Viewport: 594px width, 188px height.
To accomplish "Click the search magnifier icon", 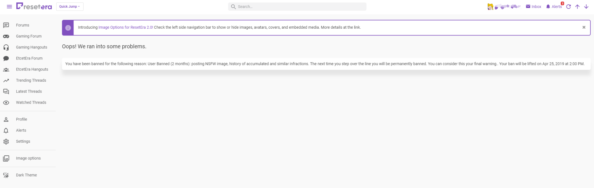I will click(234, 6).
